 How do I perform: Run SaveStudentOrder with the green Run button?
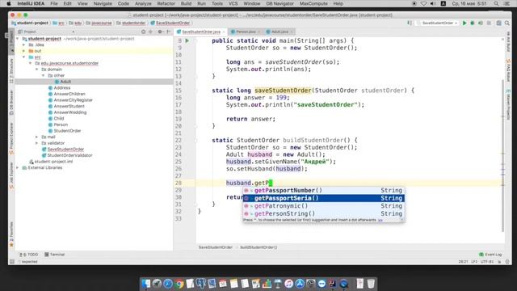[x=464, y=23]
